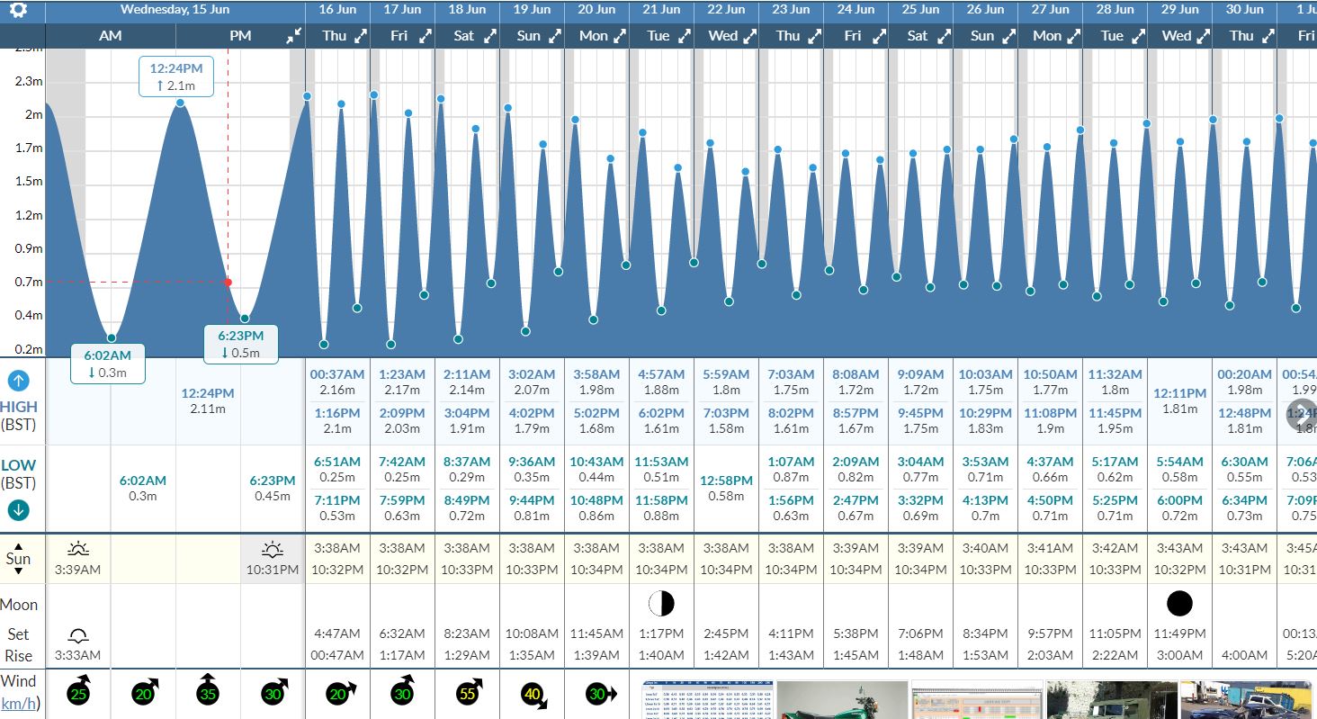Click the km/h wind units link
Viewport: 1317px width, 719px height.
click(20, 703)
